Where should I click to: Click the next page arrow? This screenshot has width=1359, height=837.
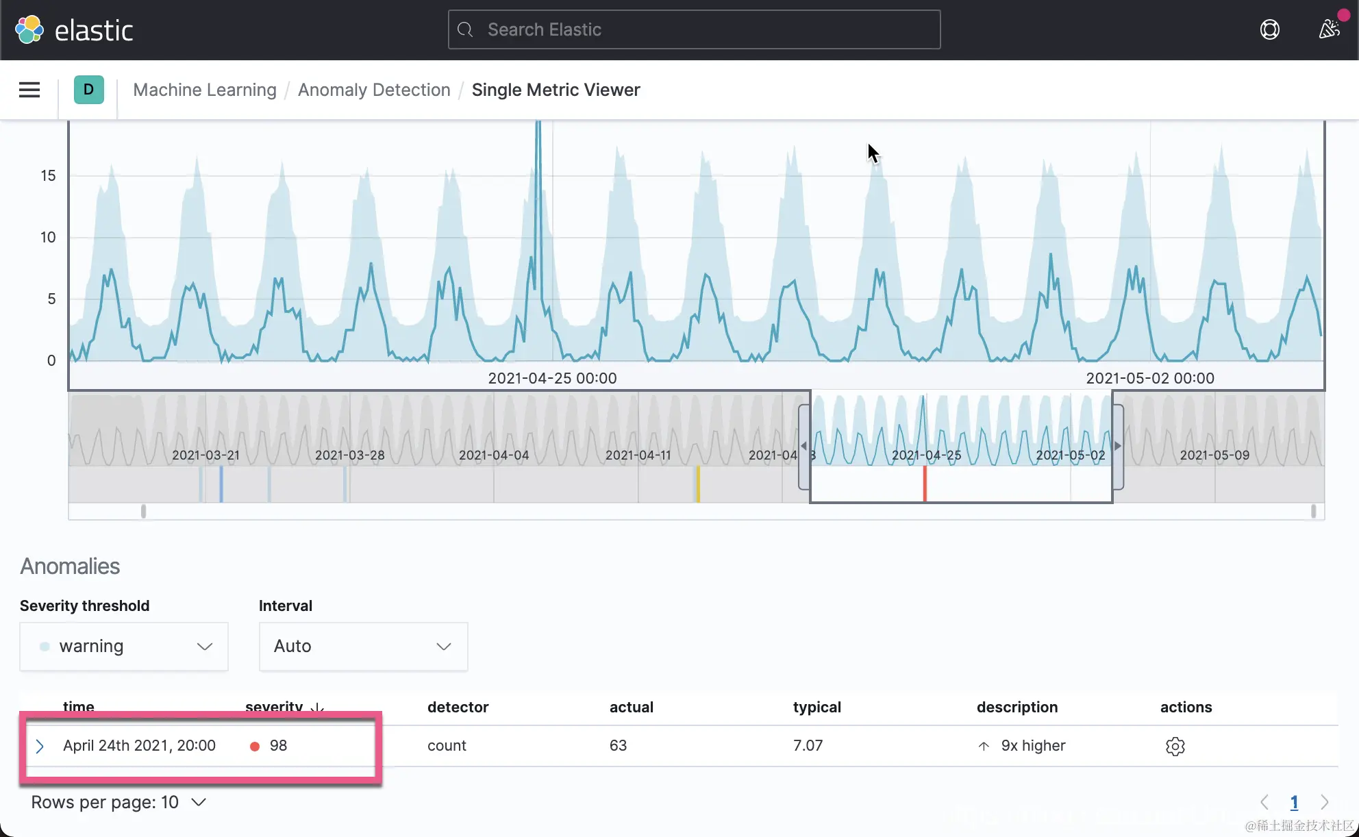(1324, 802)
